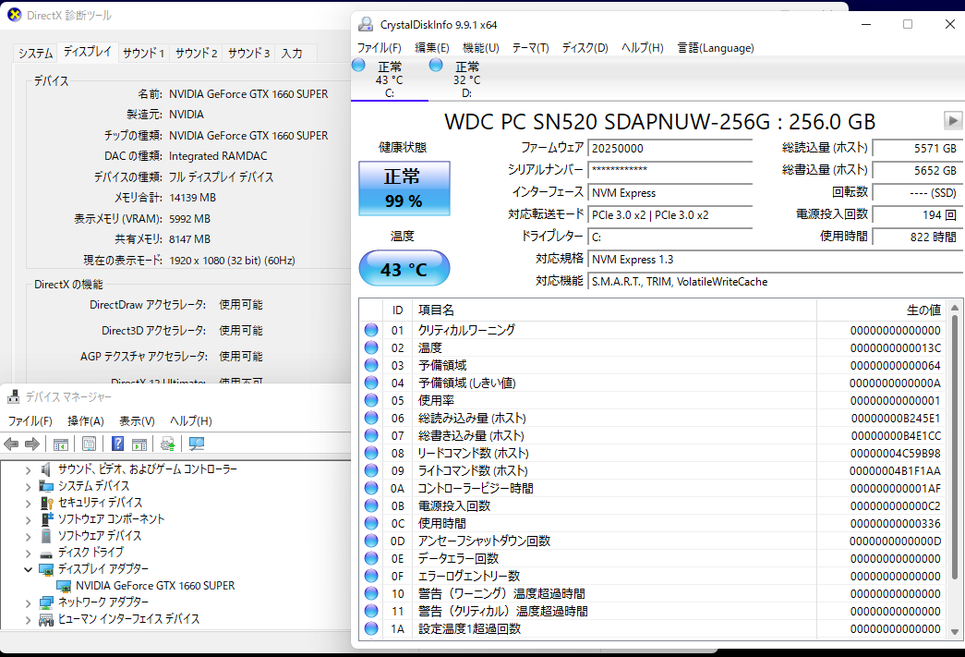The image size is (965, 657).
Task: Click the disk drive icon in tree
Action: tap(46, 553)
